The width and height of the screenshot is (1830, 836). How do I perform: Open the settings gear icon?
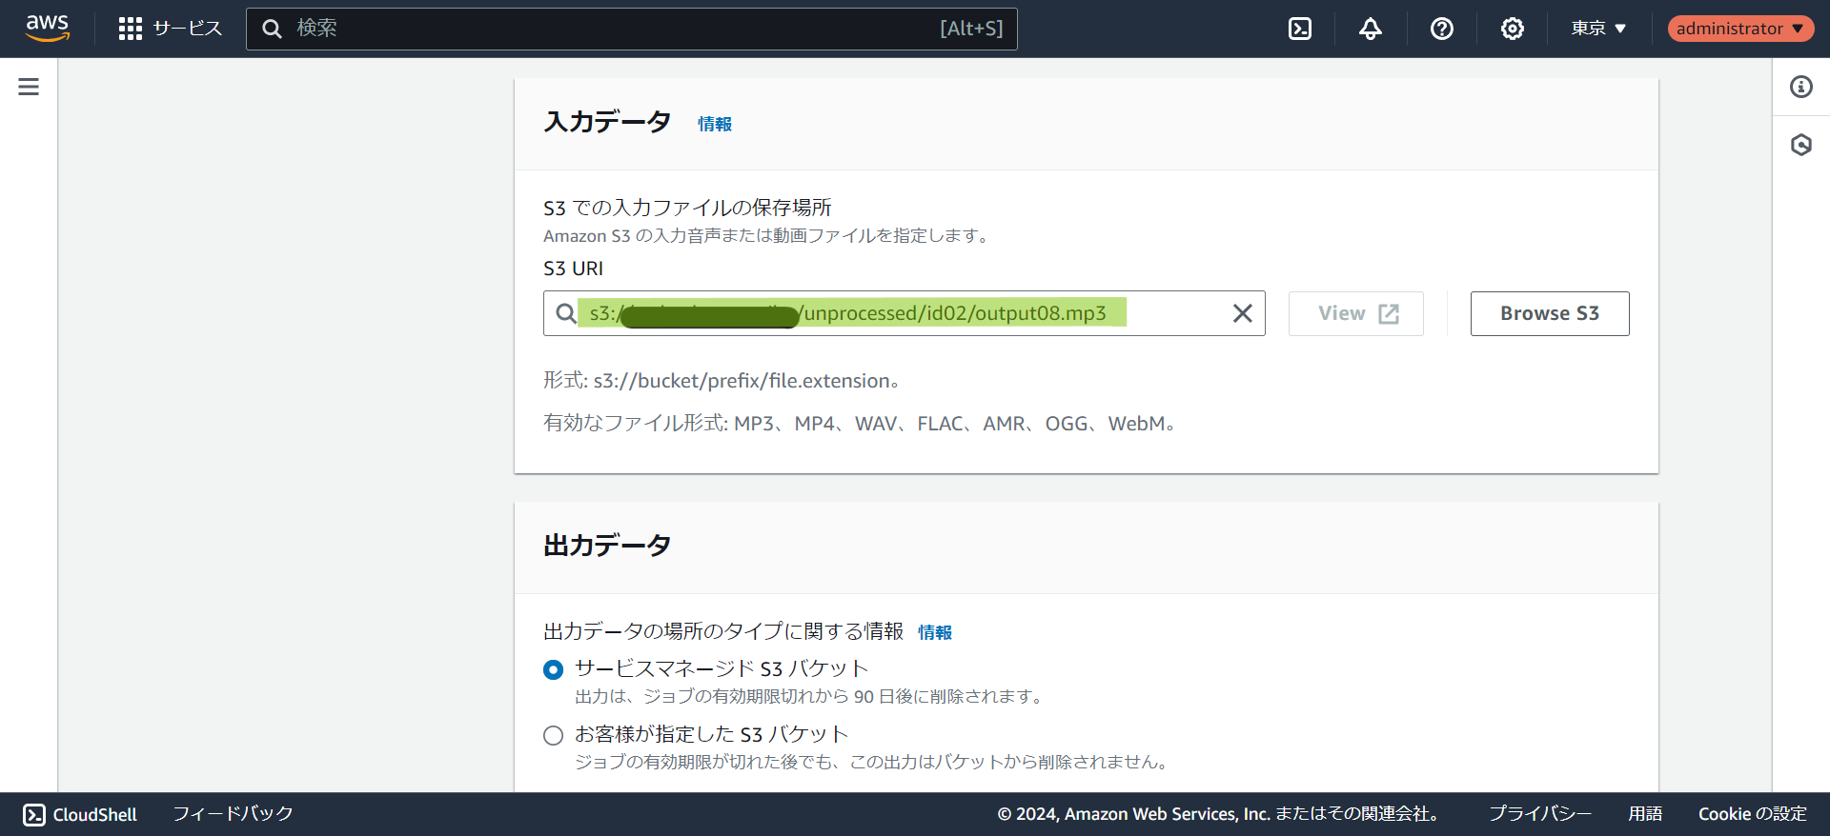(x=1512, y=29)
